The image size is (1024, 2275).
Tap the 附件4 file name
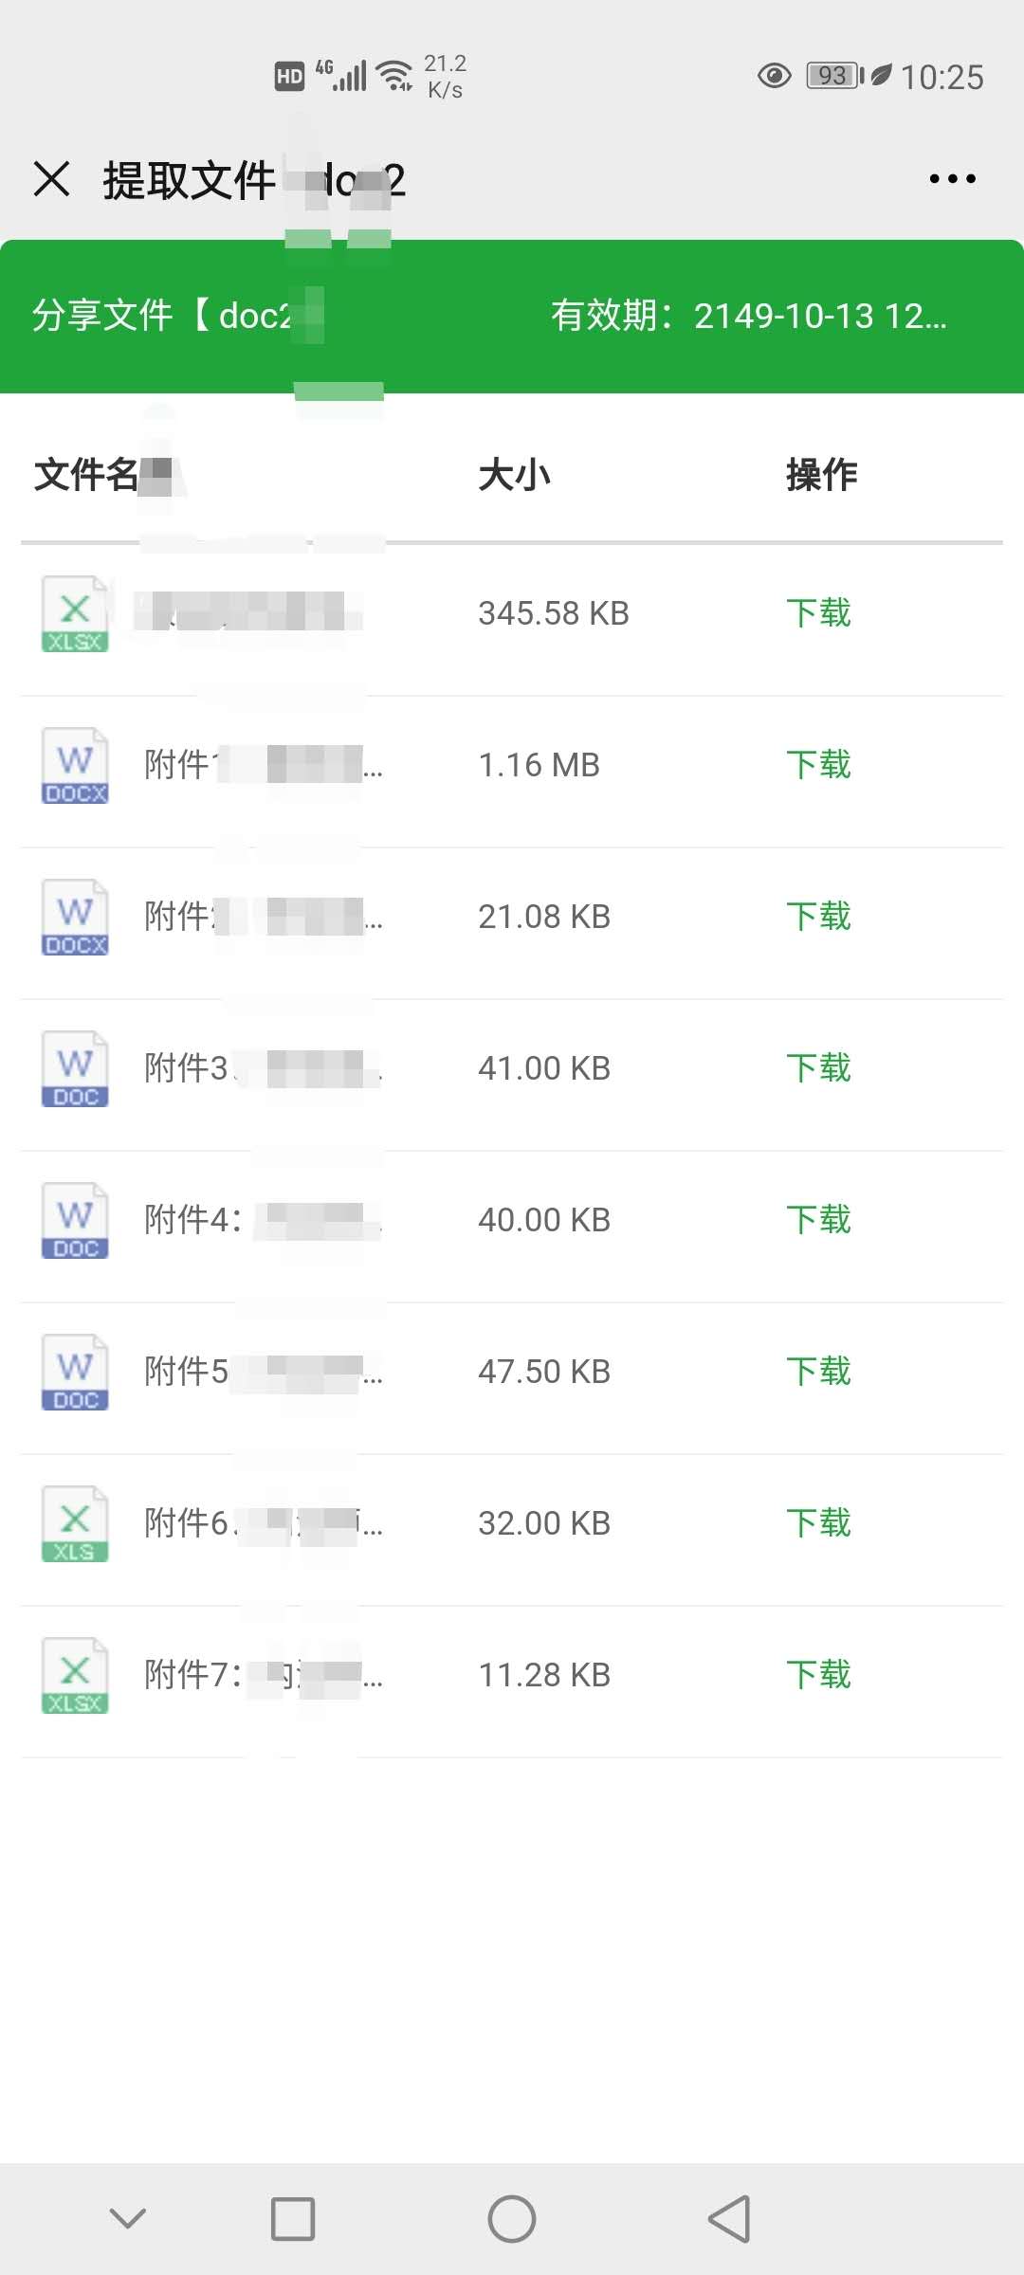pyautogui.click(x=264, y=1220)
